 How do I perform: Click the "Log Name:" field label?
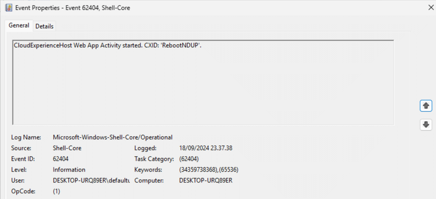(26, 137)
